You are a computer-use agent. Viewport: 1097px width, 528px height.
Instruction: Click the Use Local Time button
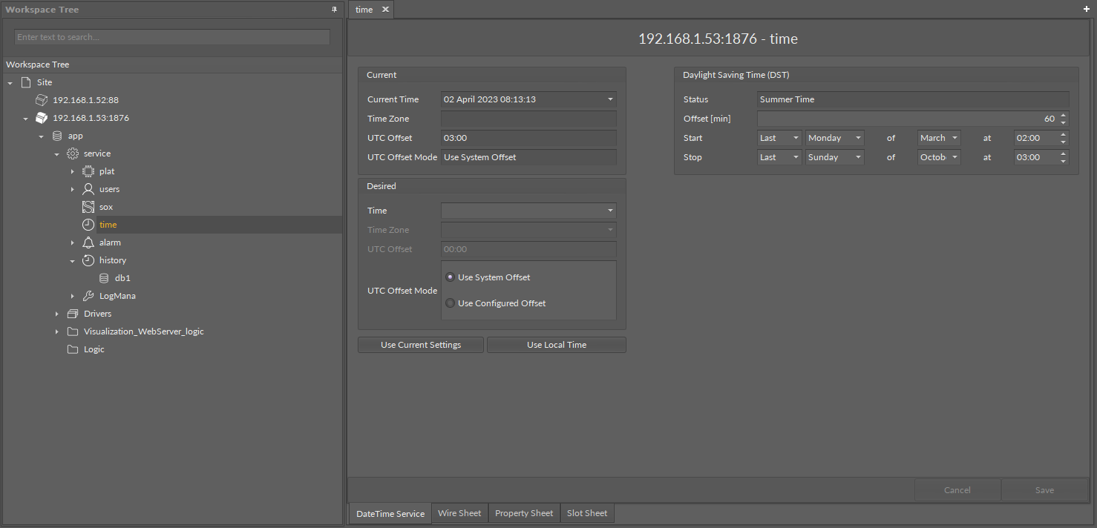556,344
